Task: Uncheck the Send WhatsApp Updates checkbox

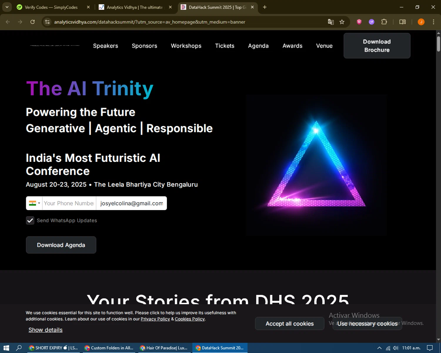Action: 30,220
